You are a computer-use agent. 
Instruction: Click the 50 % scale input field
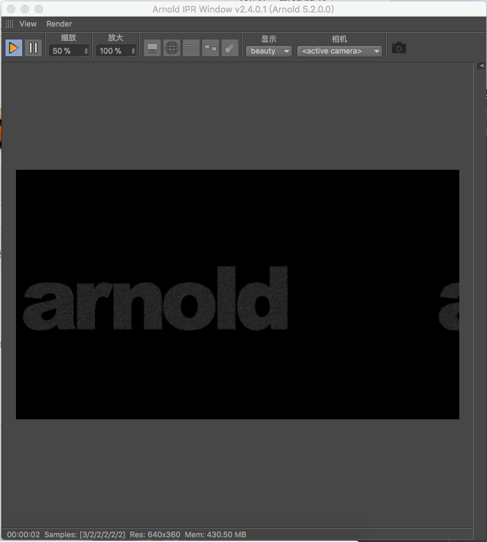click(66, 51)
